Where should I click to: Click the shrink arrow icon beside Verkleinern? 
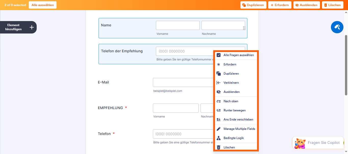(218, 83)
